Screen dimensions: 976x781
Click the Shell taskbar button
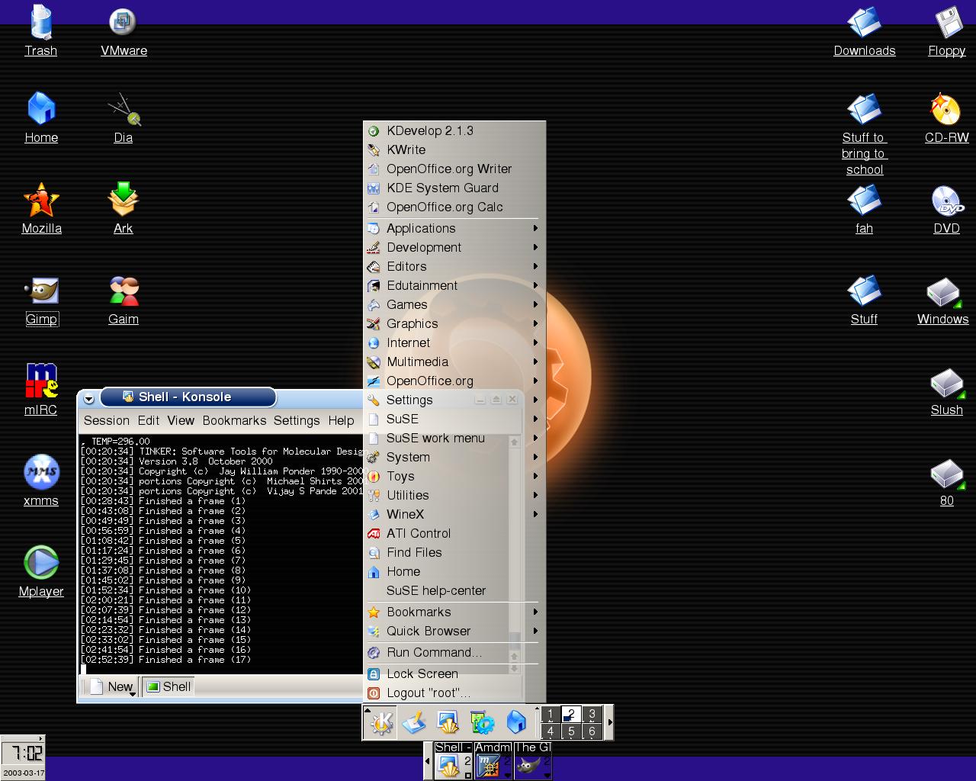point(453,760)
